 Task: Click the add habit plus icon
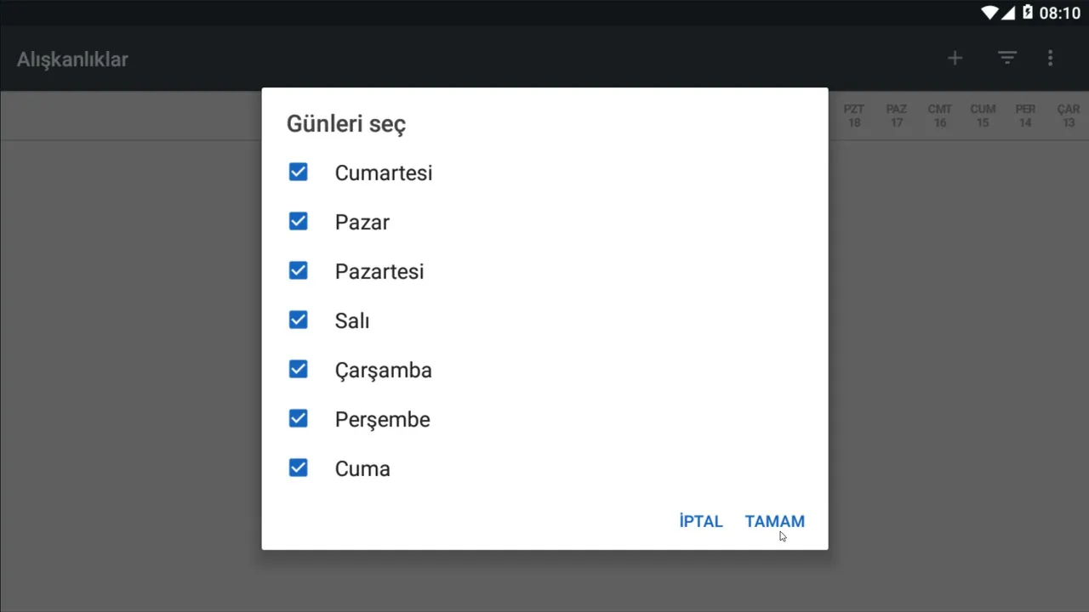[955, 58]
